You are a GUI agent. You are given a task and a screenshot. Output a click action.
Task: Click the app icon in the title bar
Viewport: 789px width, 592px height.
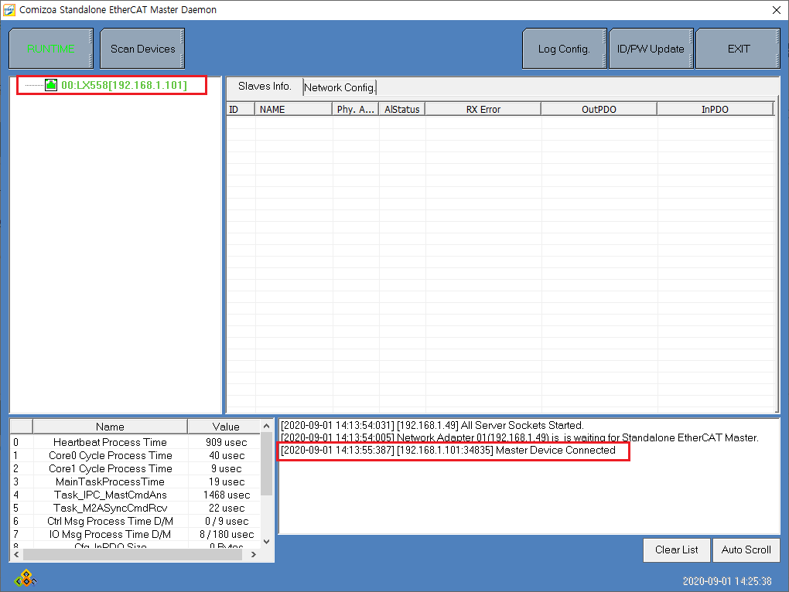[x=9, y=10]
